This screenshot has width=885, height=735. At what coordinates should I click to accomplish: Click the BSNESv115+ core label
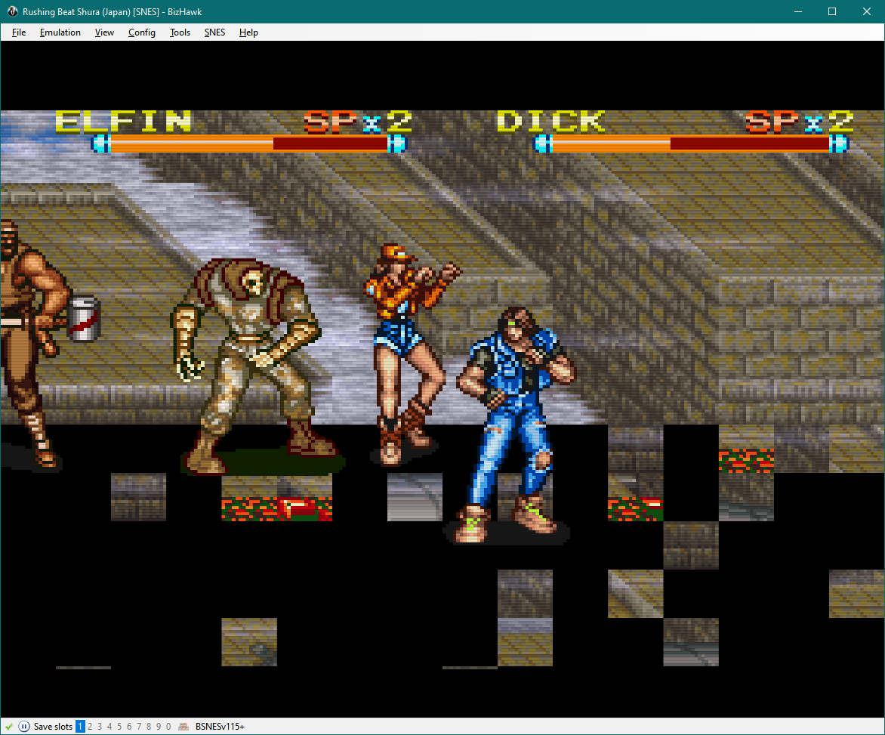[x=220, y=726]
